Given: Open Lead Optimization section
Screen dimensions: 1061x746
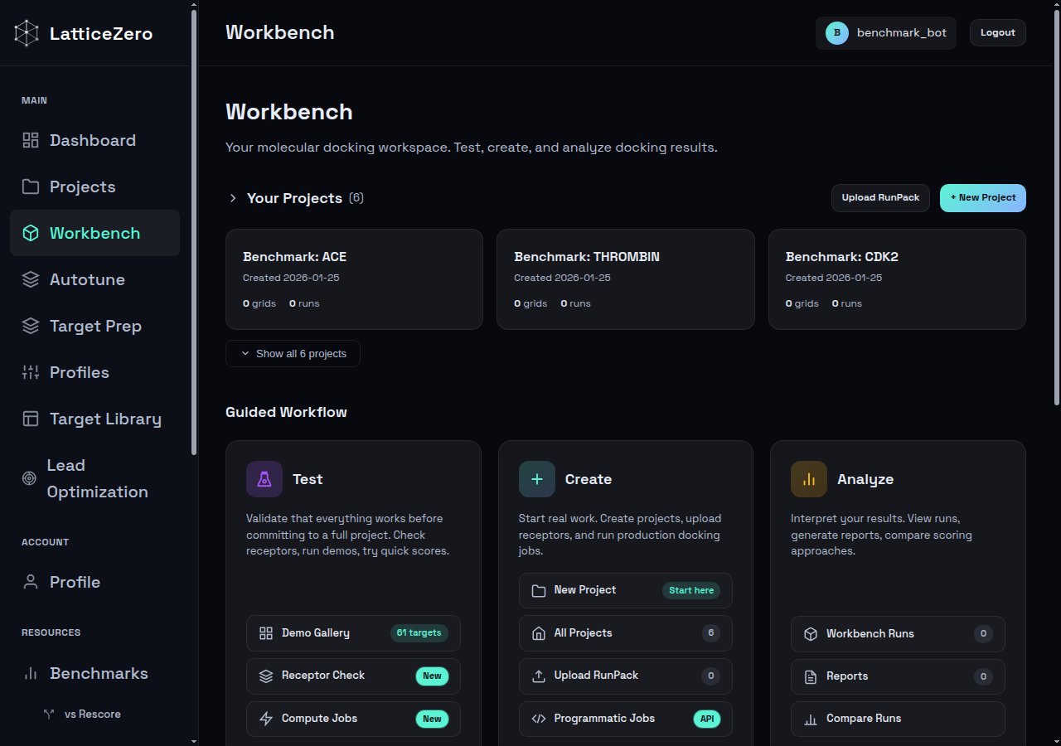Looking at the screenshot, I should tap(94, 478).
